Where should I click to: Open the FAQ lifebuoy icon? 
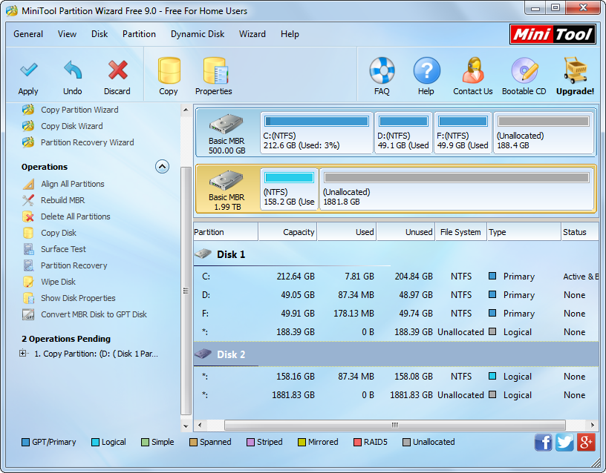[382, 70]
